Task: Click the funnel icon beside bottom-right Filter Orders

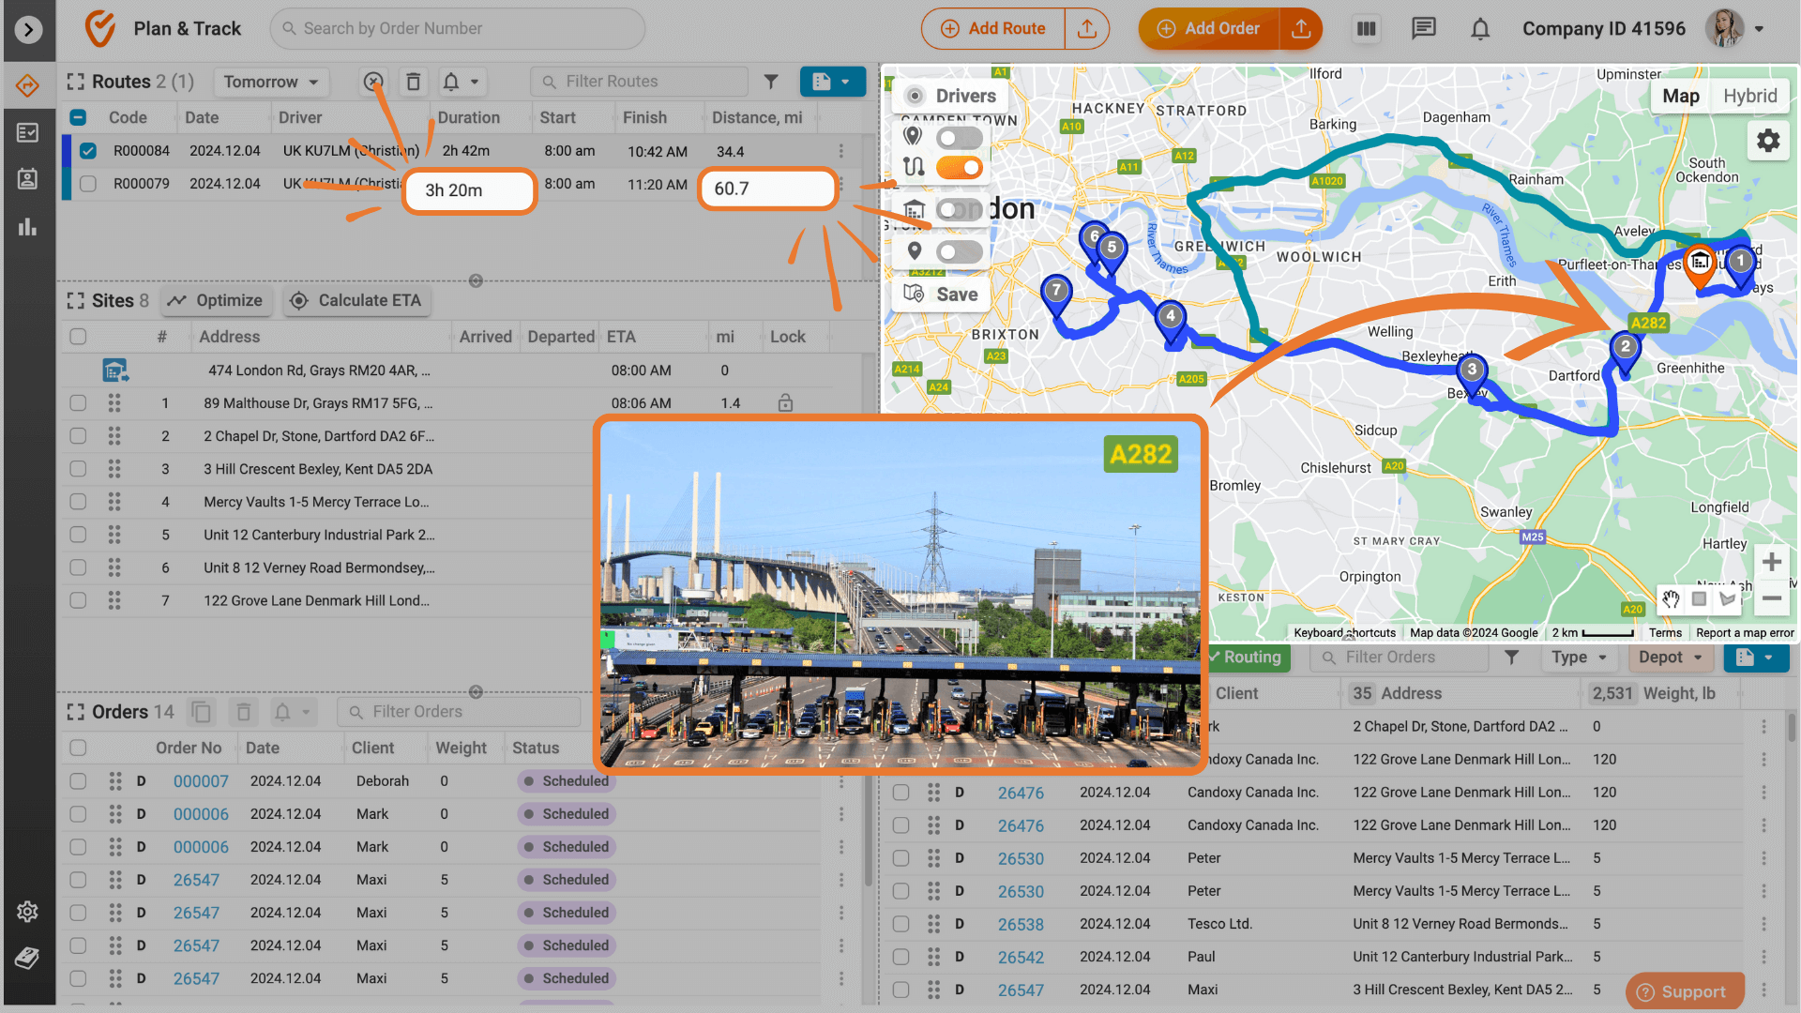Action: (x=1511, y=658)
